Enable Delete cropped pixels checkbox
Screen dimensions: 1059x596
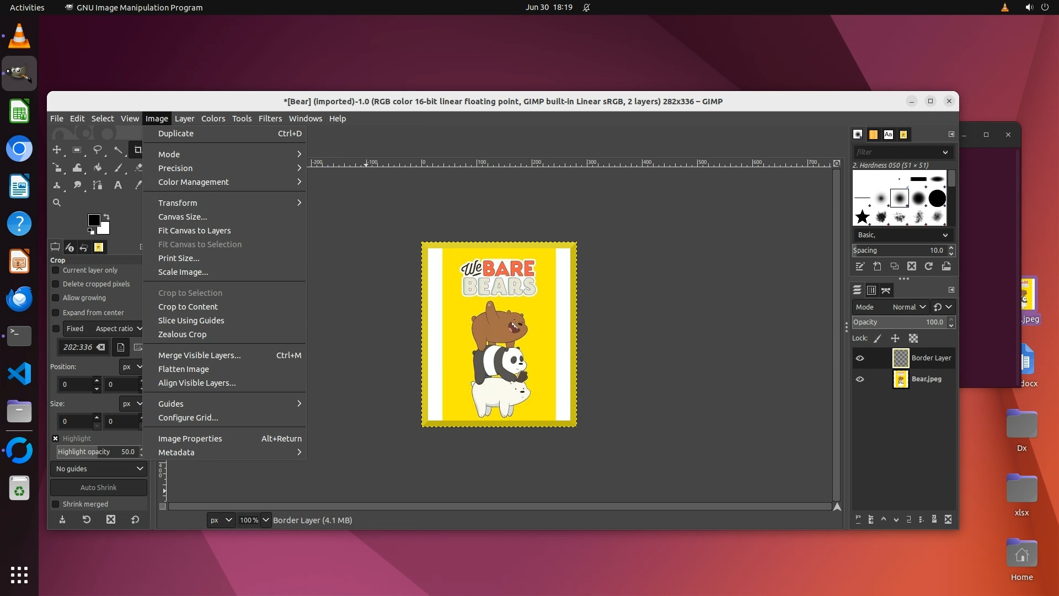(x=56, y=284)
